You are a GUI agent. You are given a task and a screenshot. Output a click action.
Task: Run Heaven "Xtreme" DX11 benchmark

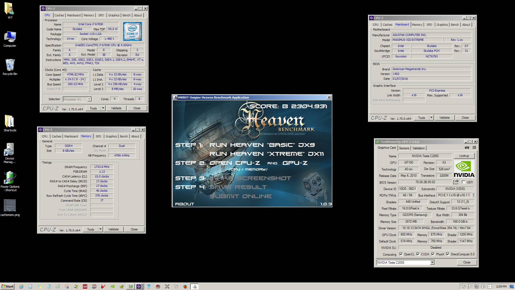tap(266, 154)
